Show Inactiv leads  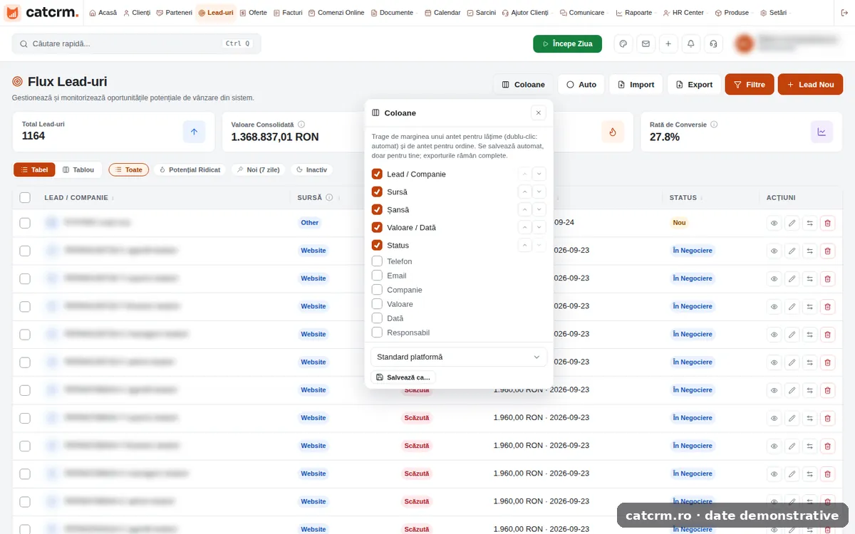tap(312, 170)
